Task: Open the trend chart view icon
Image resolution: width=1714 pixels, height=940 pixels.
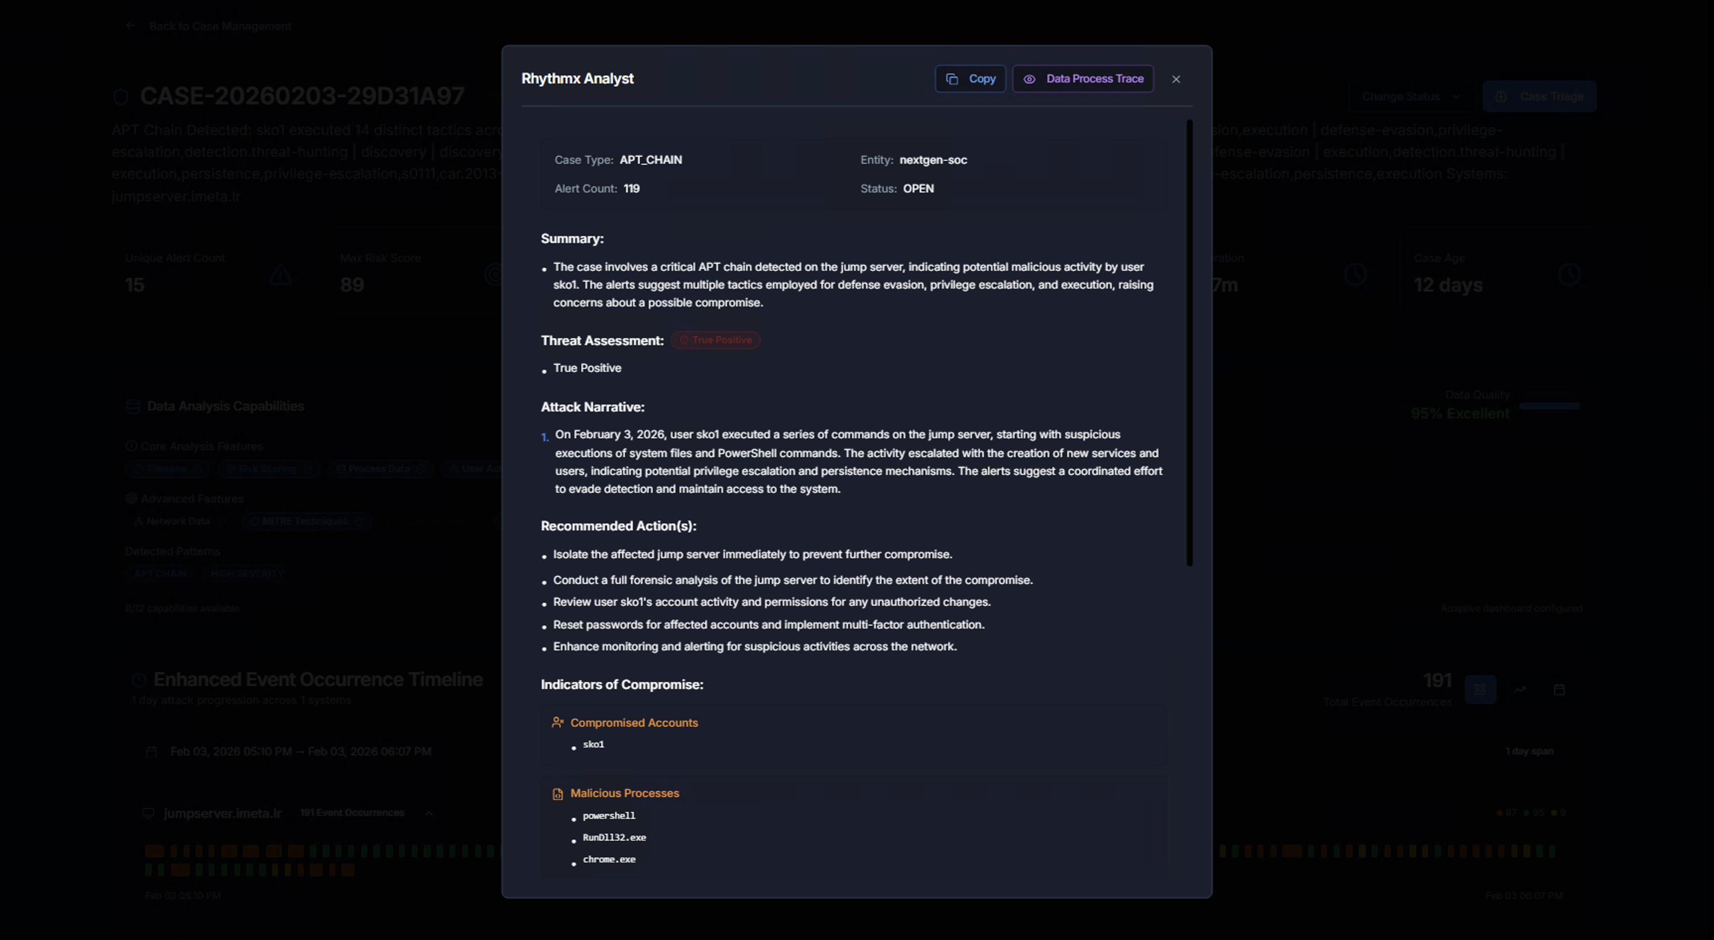Action: (1521, 690)
